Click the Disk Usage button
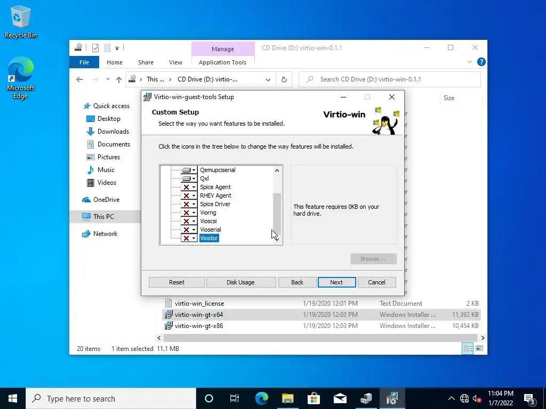Viewport: 546px width, 409px height. (240, 282)
